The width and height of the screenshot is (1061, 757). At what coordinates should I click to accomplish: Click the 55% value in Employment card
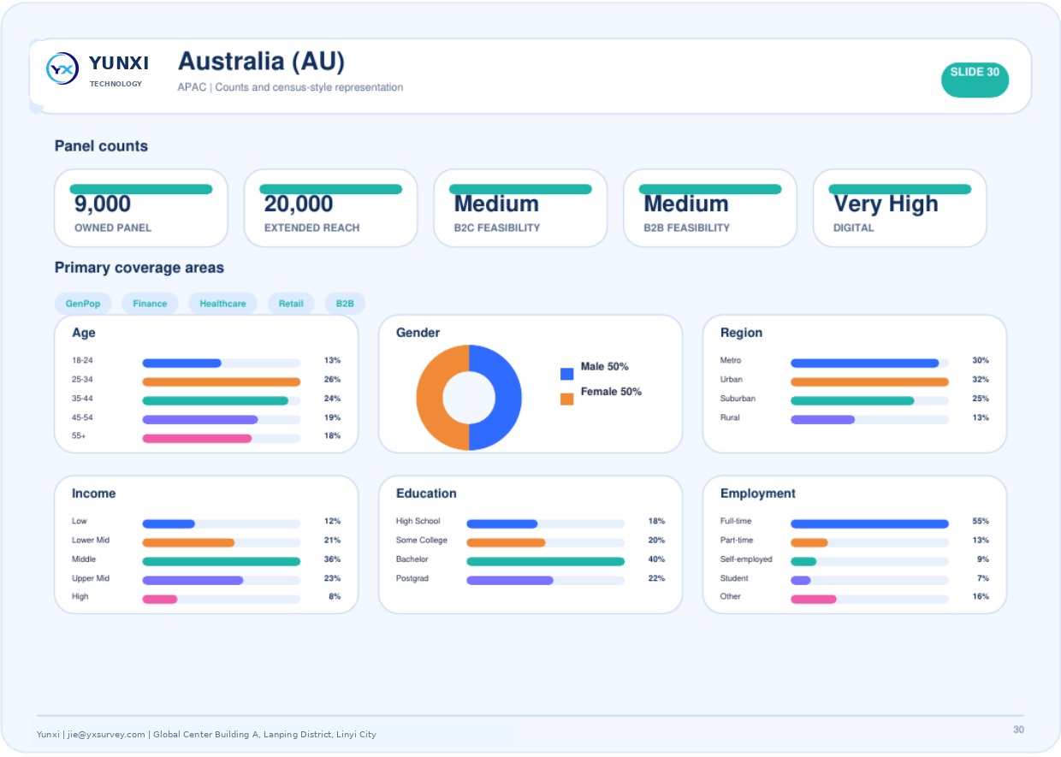pyautogui.click(x=981, y=521)
